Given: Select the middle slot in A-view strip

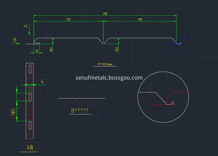Looking at the screenshot, I should [x=30, y=97].
